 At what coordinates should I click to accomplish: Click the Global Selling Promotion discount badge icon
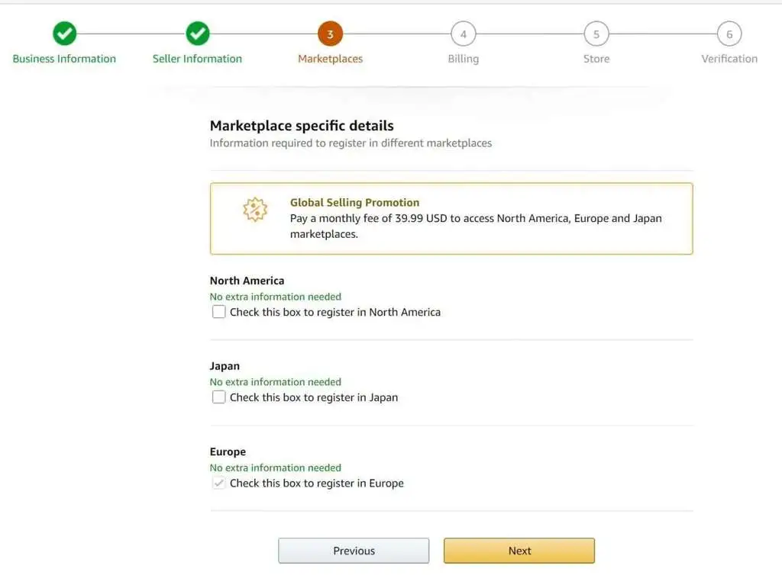coord(255,209)
